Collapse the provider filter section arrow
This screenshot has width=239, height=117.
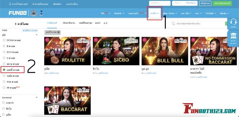(x=36, y=35)
